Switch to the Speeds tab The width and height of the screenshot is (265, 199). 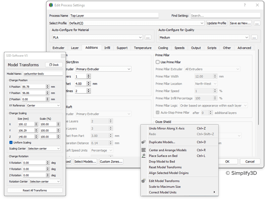click(x=180, y=48)
